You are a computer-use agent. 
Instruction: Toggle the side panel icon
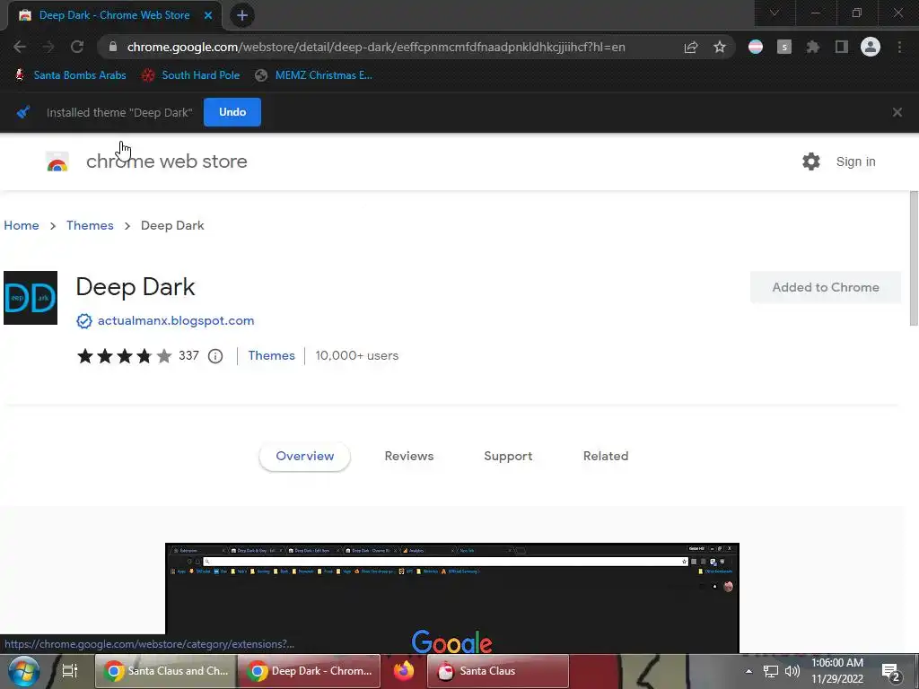[842, 47]
